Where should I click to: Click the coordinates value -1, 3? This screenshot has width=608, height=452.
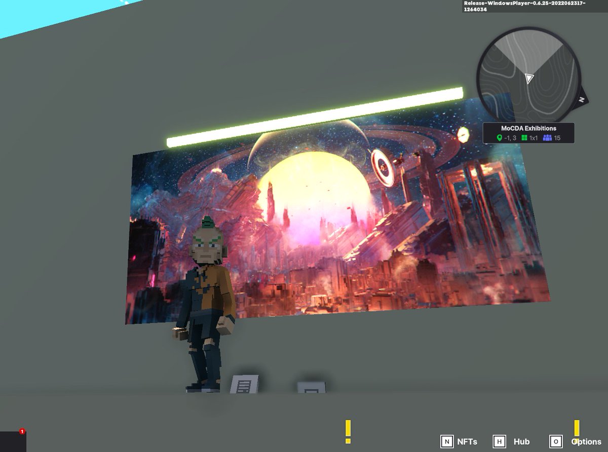(510, 138)
